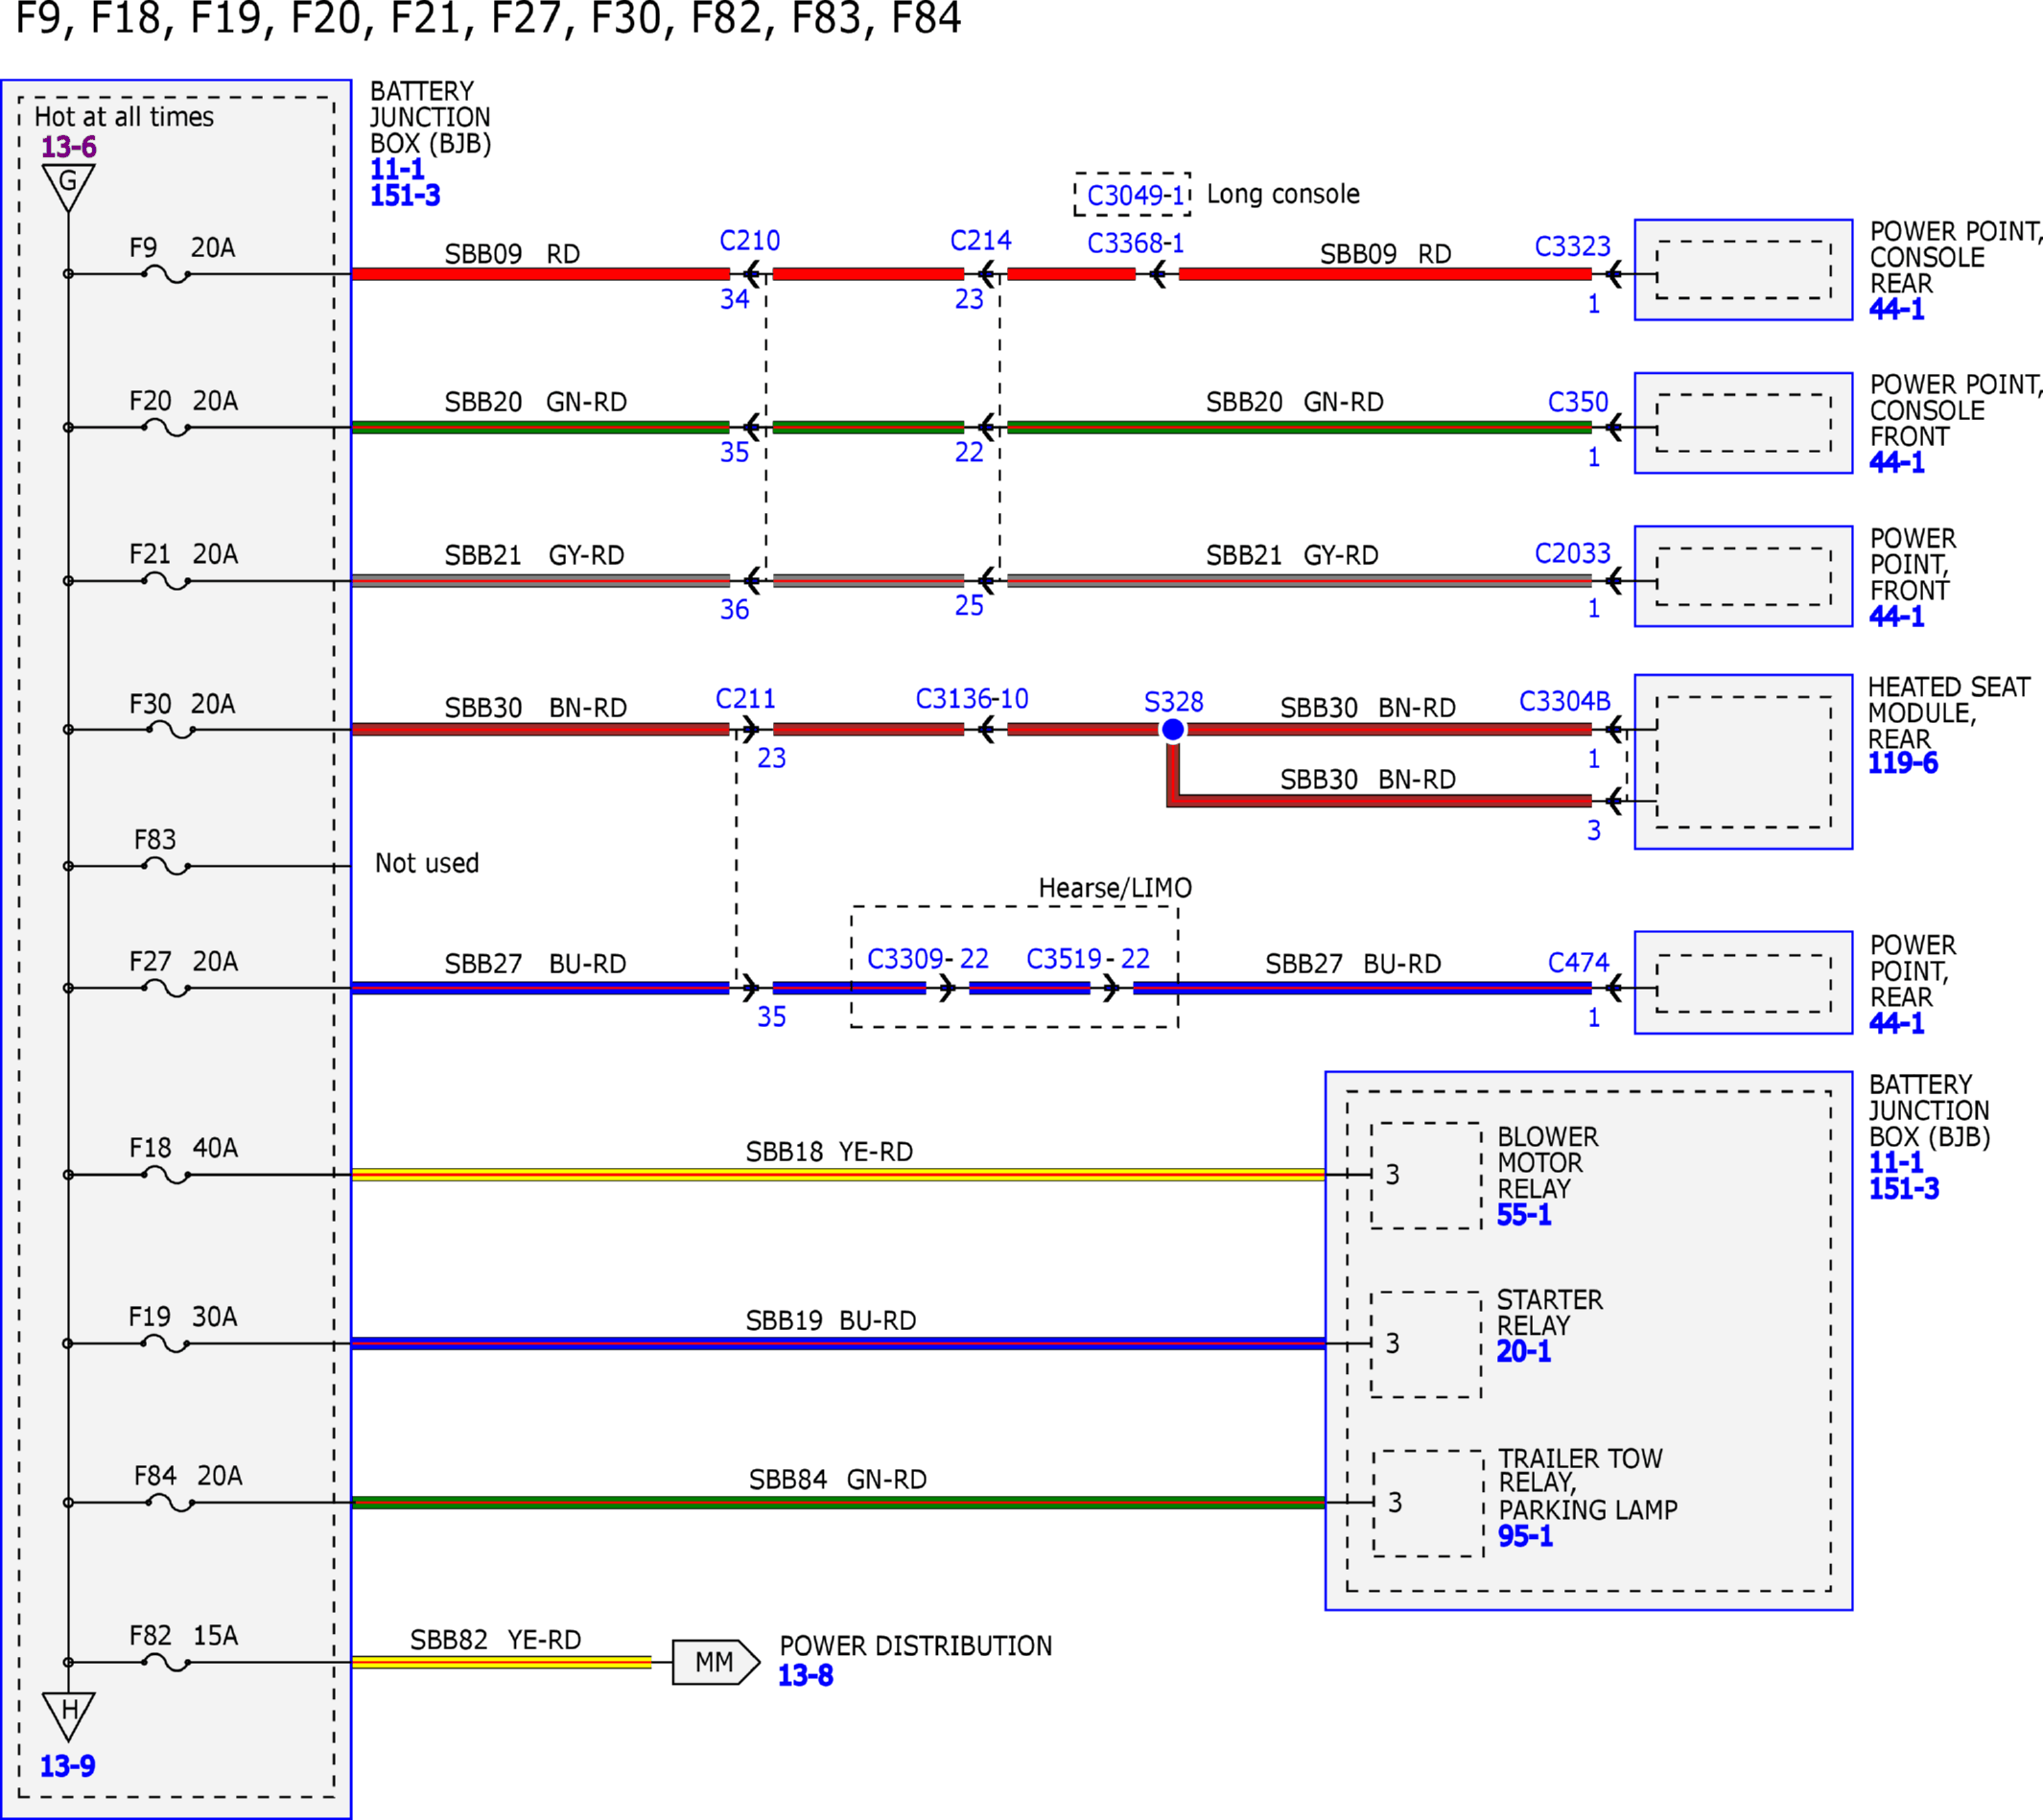Click the SBB84 GN-RD wire label
The height and width of the screenshot is (1820, 2043).
pos(838,1480)
